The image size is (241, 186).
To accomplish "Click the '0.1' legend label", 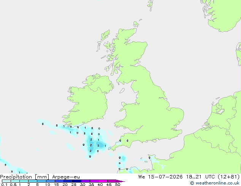I will click(x=4, y=184).
